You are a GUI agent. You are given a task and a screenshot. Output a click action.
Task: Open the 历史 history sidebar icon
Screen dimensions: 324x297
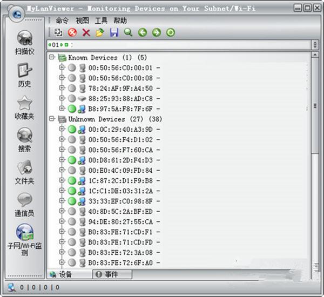click(x=25, y=70)
